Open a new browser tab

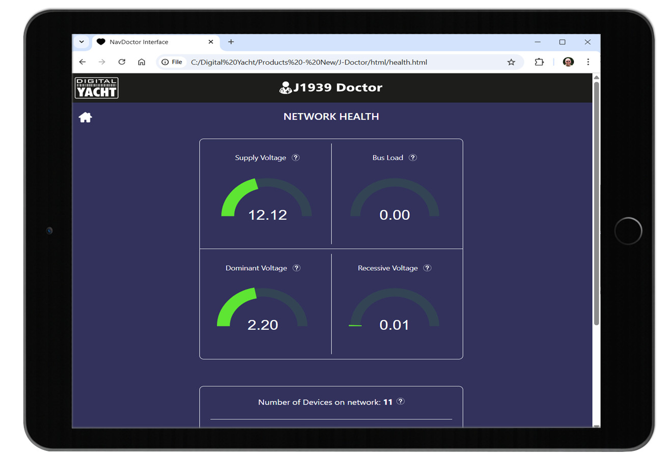point(231,42)
